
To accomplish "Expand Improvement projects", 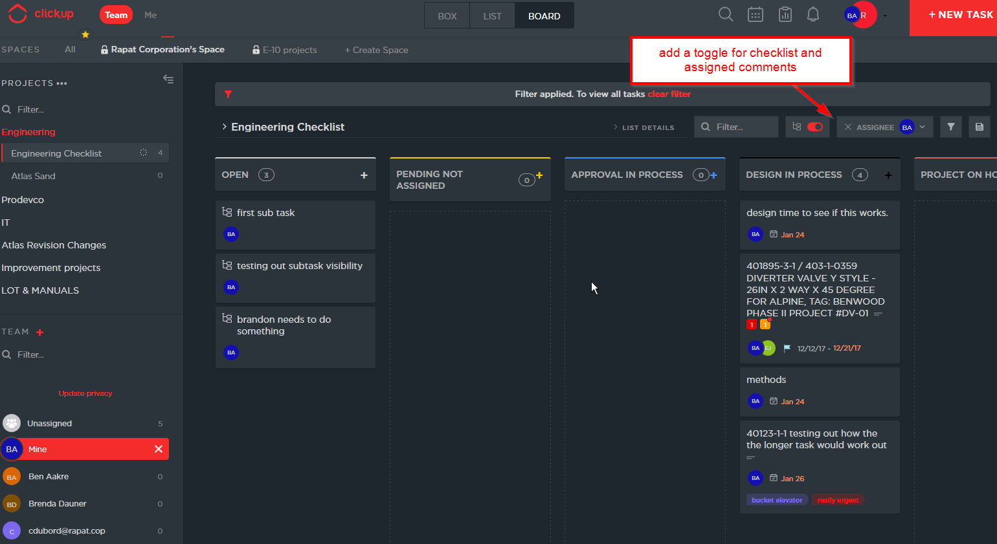I will [50, 268].
